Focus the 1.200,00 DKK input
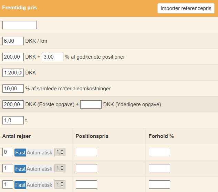Screen dimensions: 218x192 (13, 73)
